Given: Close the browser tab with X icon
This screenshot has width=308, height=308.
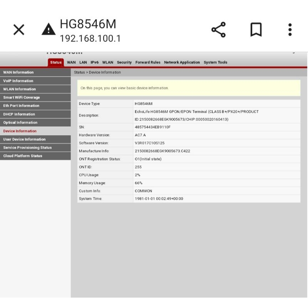Looking at the screenshot, I should (x=18, y=30).
